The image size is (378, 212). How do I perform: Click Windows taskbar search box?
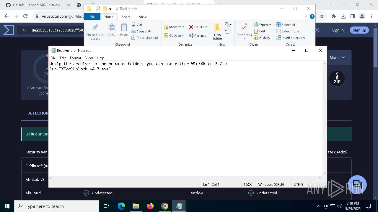tap(57, 206)
